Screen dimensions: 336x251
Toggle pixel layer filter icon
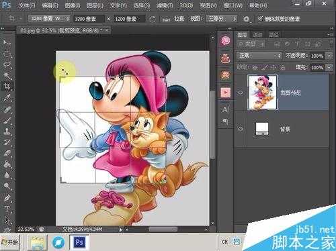click(x=277, y=44)
